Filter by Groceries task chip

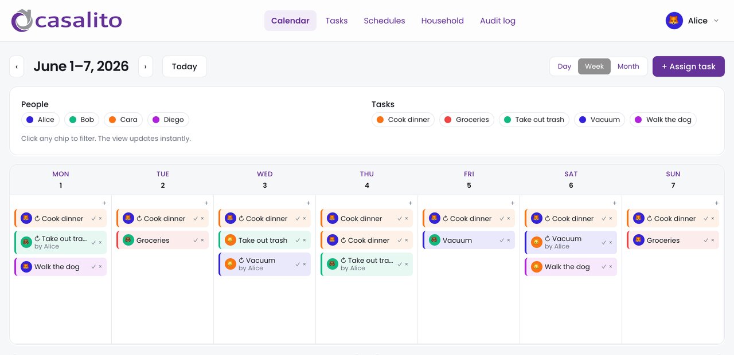click(466, 120)
